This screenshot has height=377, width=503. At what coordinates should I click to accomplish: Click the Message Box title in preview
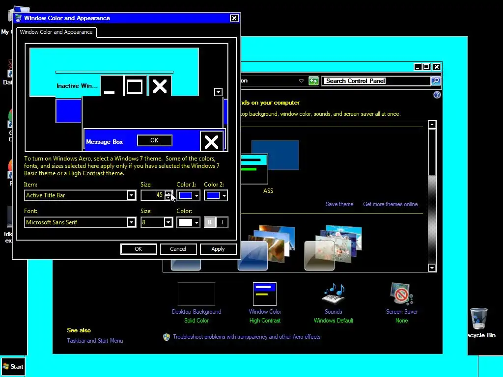104,142
